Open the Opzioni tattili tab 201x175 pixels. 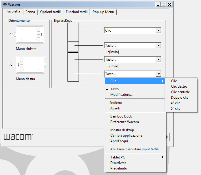tap(50, 12)
